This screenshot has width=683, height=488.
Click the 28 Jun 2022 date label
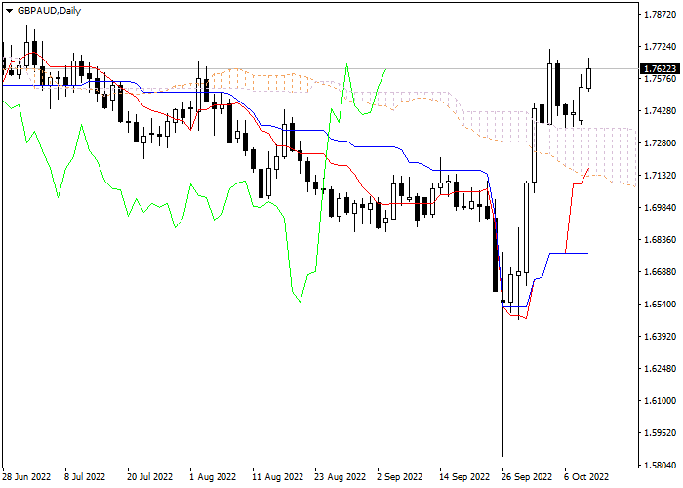[26, 478]
